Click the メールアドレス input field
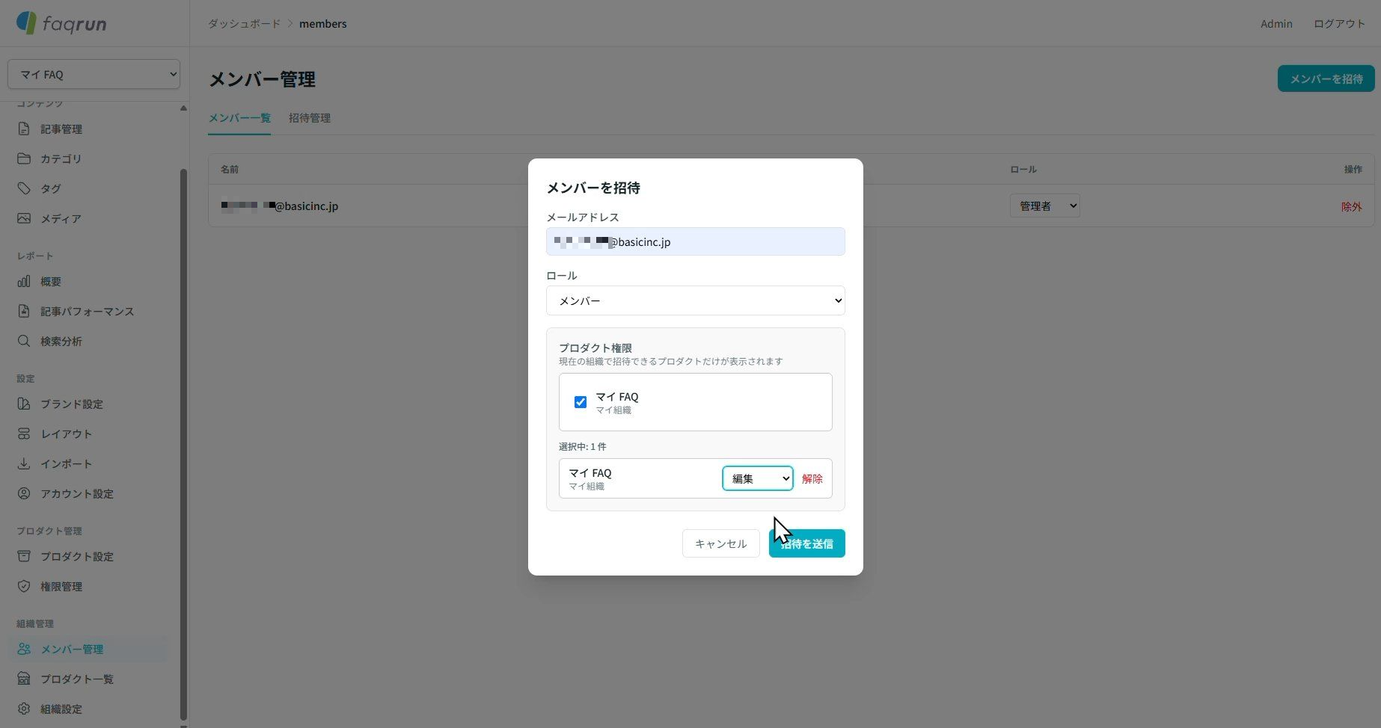The width and height of the screenshot is (1381, 728). (696, 241)
